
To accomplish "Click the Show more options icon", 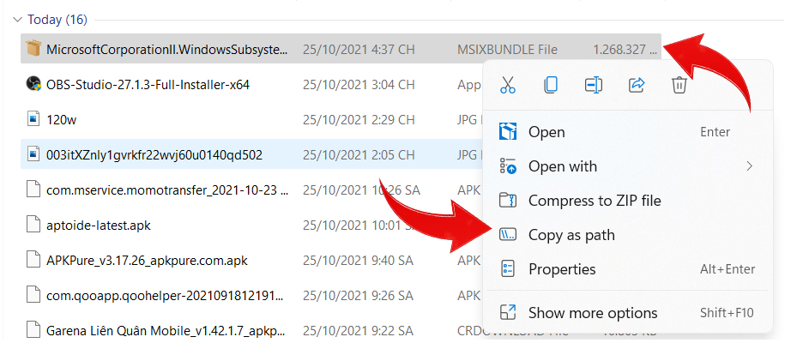I will point(508,313).
